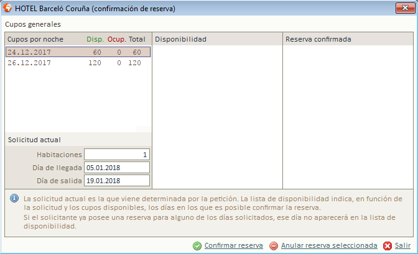Click the application icon in title bar
Viewport: 418px width, 254px height.
[x=7, y=7]
